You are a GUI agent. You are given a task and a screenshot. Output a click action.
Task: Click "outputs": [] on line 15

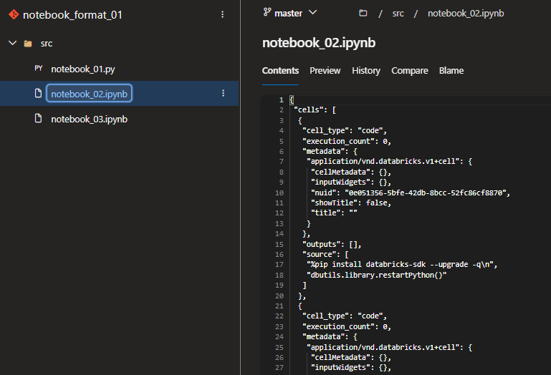(331, 244)
